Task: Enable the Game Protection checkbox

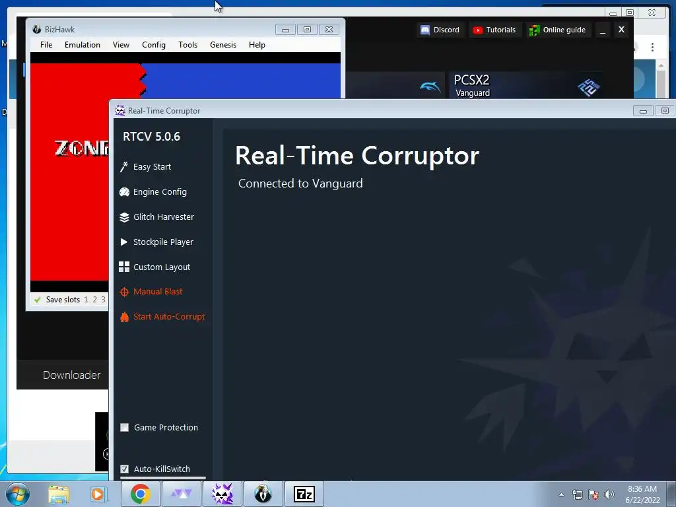Action: [x=125, y=427]
